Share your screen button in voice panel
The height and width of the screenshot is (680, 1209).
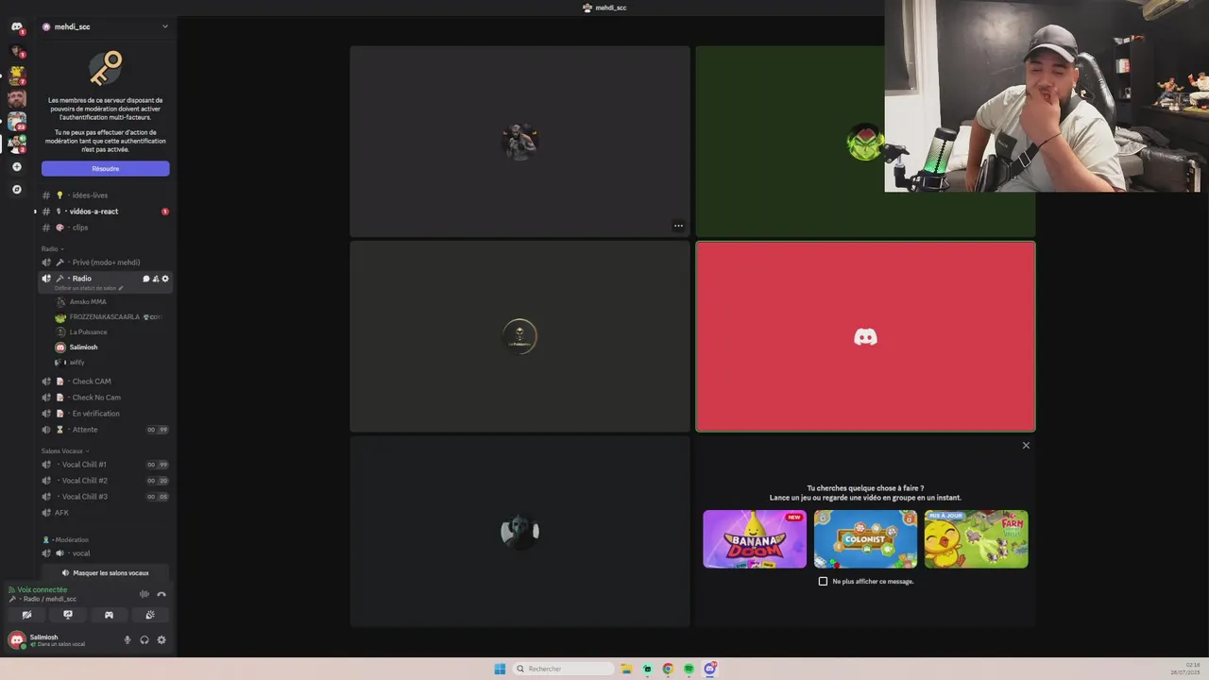click(x=68, y=615)
